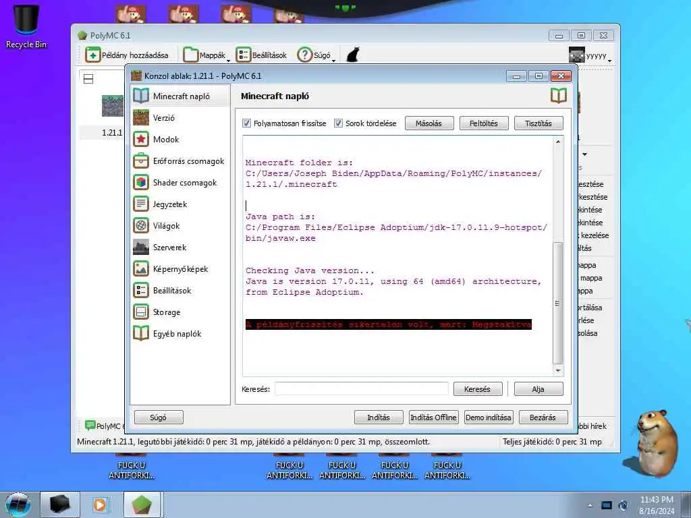The image size is (691, 518).
Task: Click the Shader csomagok cube icon
Action: click(141, 182)
